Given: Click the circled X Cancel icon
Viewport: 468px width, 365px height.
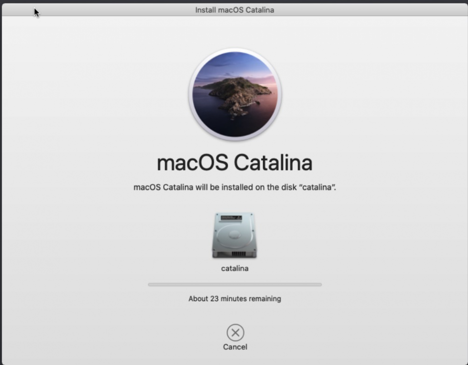Looking at the screenshot, I should tap(235, 332).
